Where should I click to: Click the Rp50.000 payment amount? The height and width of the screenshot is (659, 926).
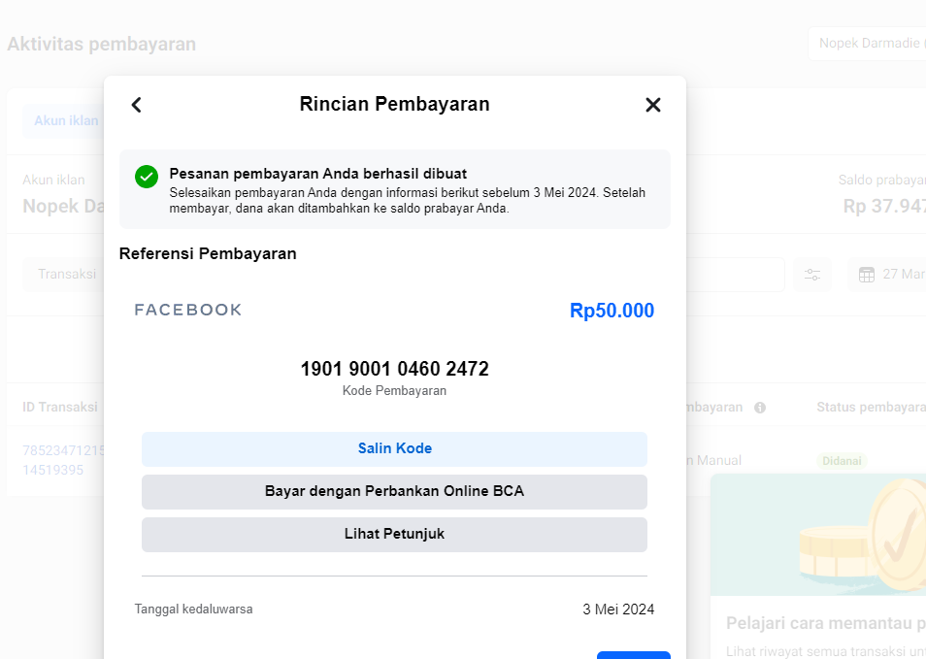point(612,311)
